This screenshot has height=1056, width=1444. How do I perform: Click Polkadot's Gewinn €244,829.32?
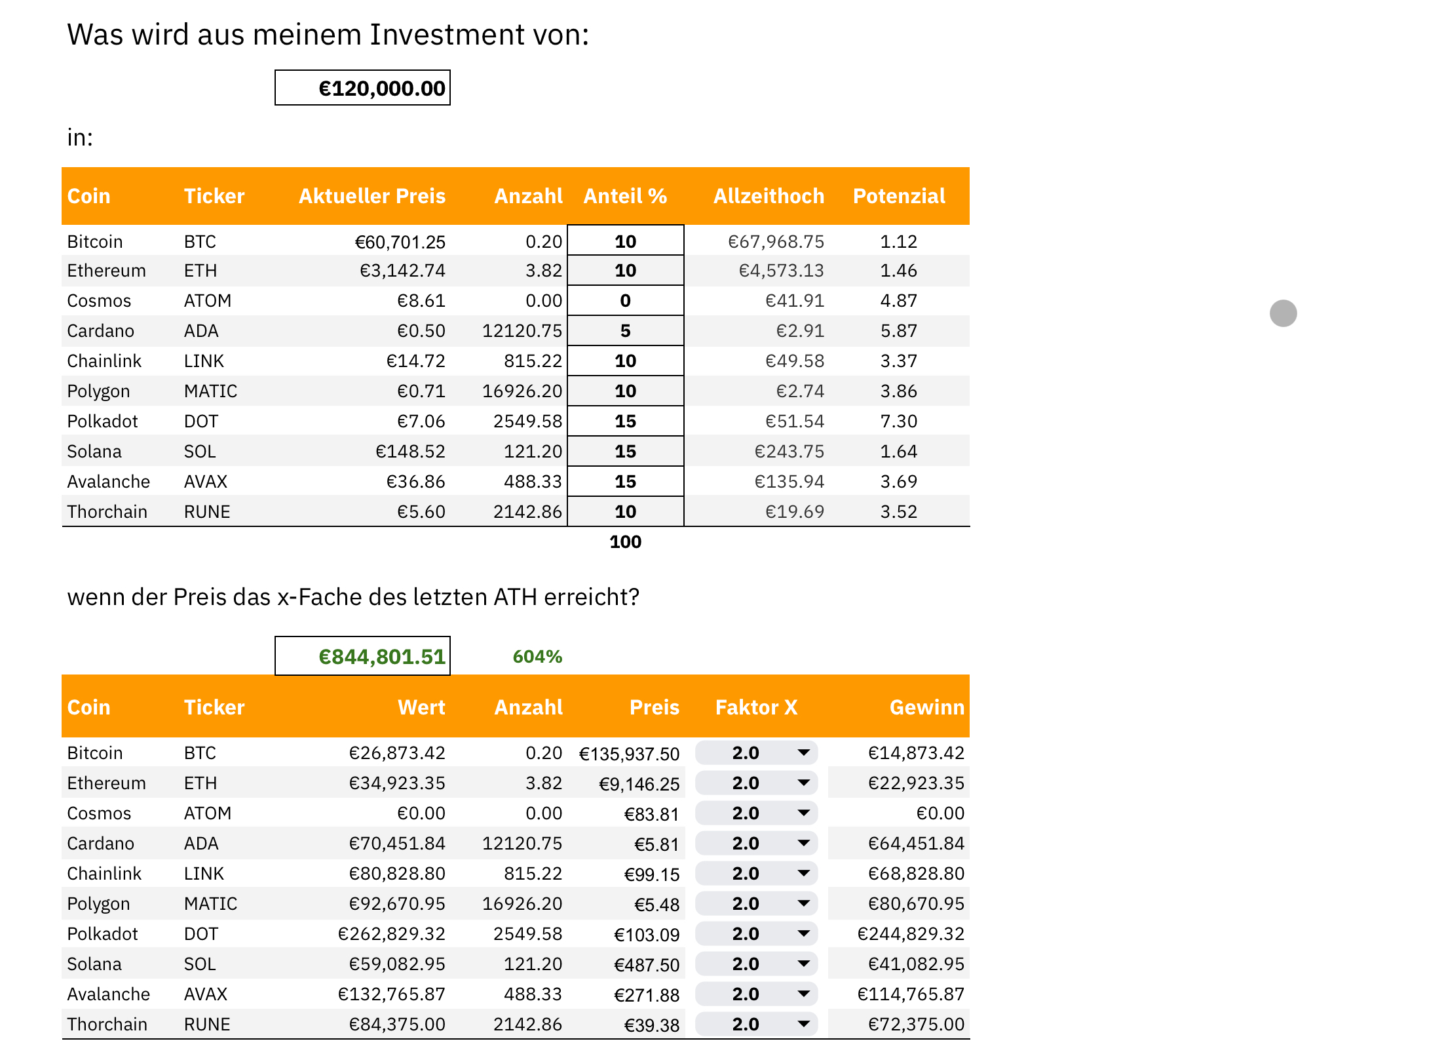pyautogui.click(x=911, y=934)
